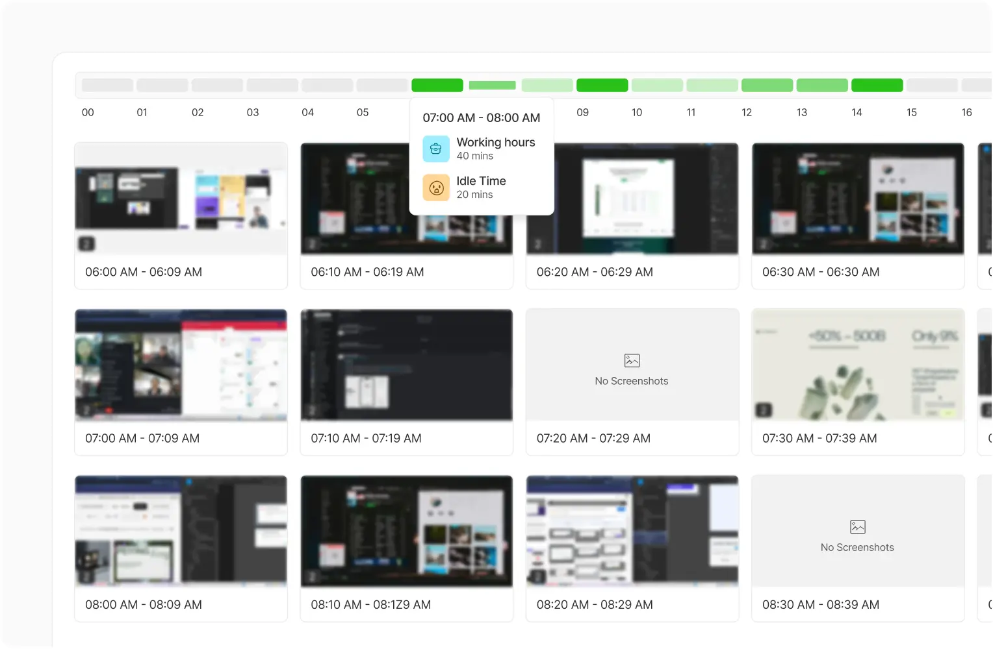
Task: Click the 06:20 AM - 06:29 AM caption
Action: click(x=595, y=272)
